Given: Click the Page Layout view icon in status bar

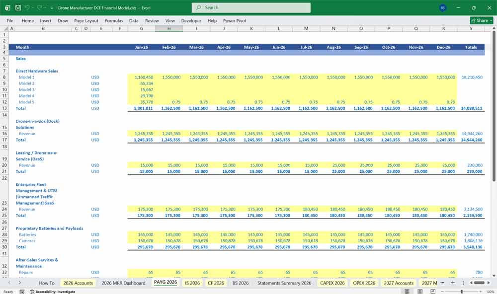Looking at the screenshot, I should click(x=420, y=291).
